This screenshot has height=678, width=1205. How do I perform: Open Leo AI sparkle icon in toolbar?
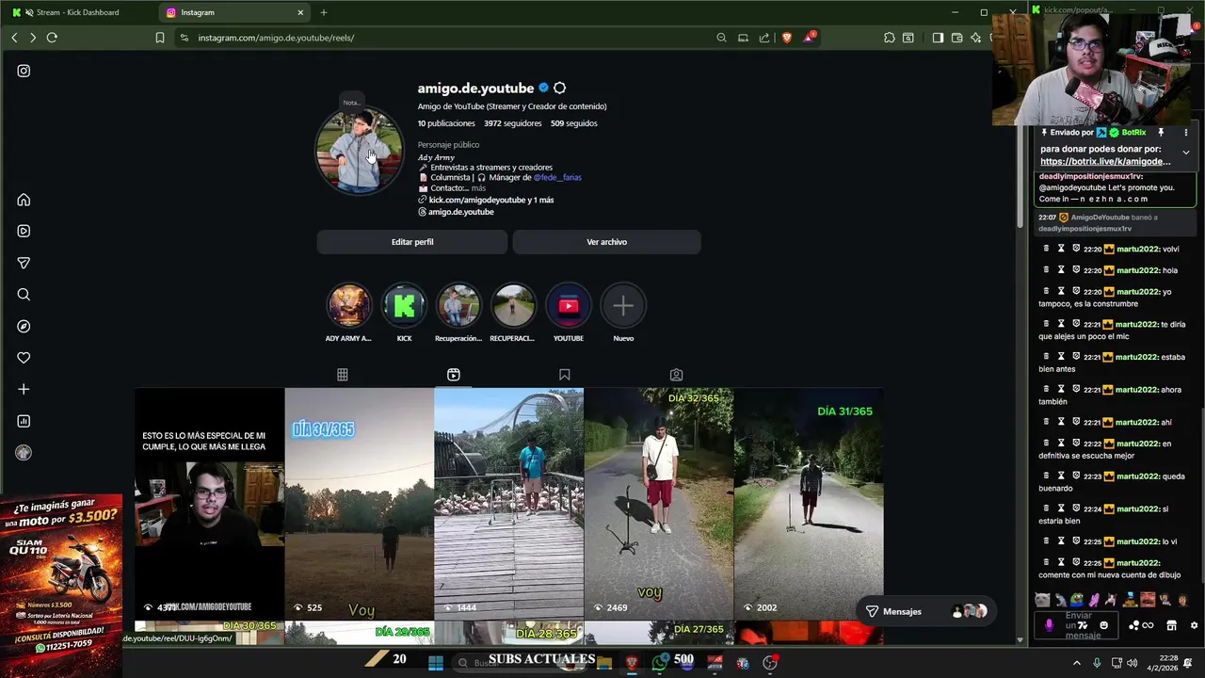coord(976,38)
